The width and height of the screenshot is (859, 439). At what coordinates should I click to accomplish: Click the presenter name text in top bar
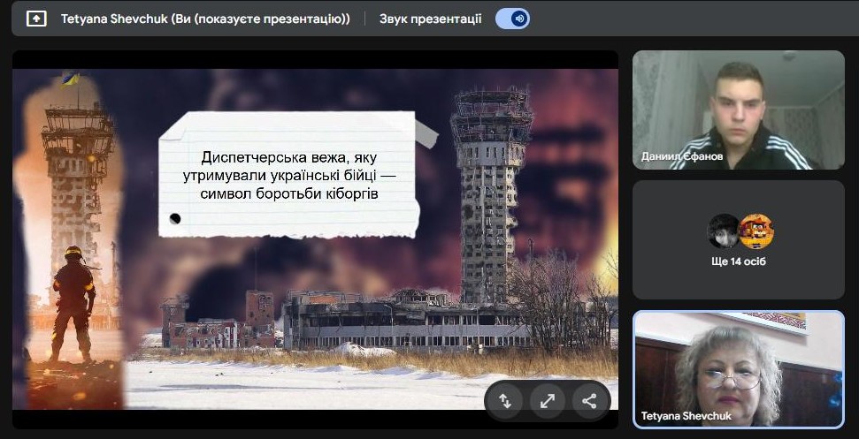pyautogui.click(x=205, y=19)
